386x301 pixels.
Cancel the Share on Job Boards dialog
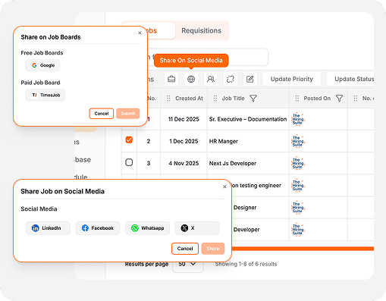(102, 114)
